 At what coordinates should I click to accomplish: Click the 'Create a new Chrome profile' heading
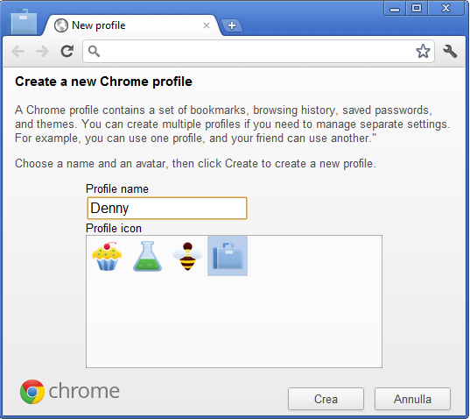click(103, 82)
